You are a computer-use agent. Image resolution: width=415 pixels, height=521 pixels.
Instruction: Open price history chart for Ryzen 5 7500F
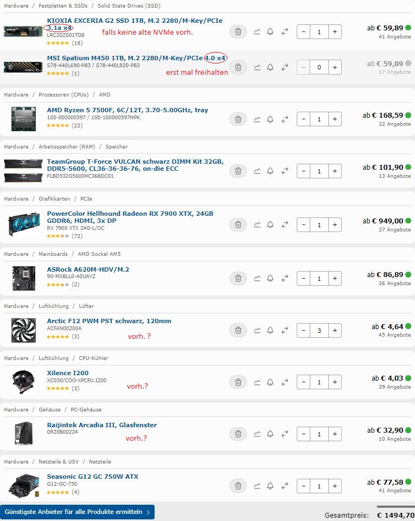(x=257, y=119)
